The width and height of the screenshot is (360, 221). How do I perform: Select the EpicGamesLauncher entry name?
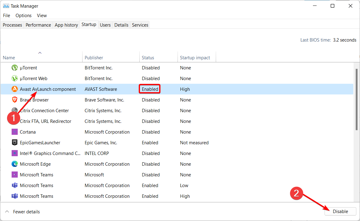40,143
